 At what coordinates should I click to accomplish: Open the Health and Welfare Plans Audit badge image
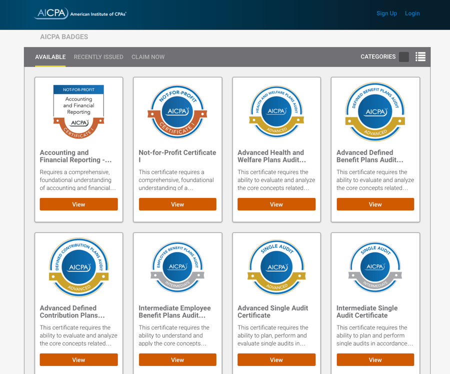click(x=276, y=111)
